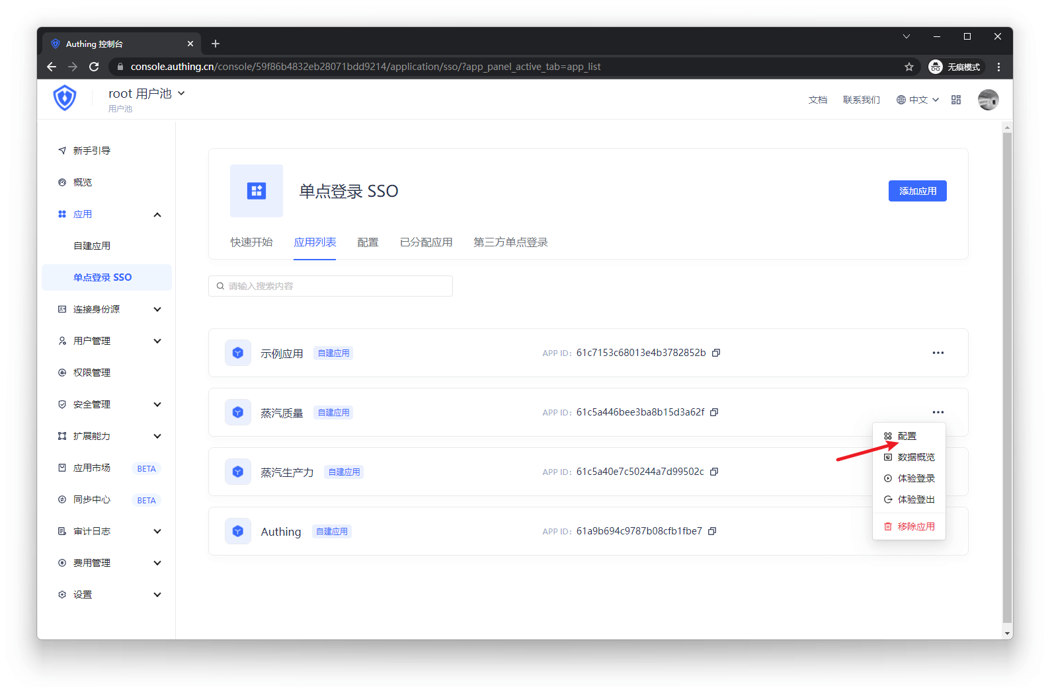1048x687 pixels.
Task: Copy APP ID of 蒸汽生产力
Action: 714,472
